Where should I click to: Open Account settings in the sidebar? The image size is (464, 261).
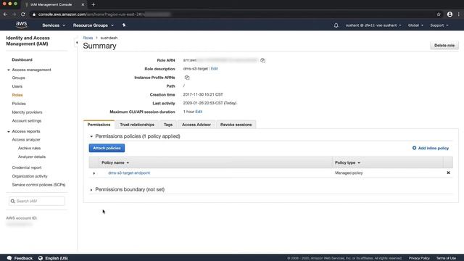coord(27,121)
